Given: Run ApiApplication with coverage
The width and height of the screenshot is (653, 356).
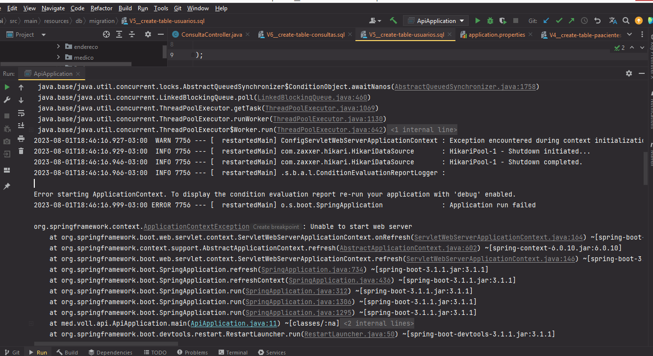Looking at the screenshot, I should pyautogui.click(x=503, y=21).
